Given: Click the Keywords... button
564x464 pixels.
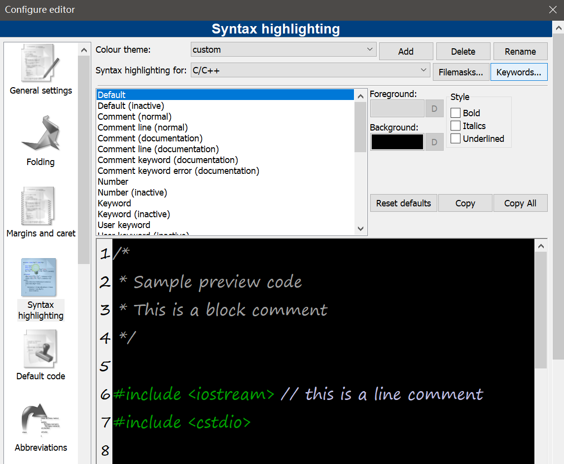Looking at the screenshot, I should [x=519, y=72].
